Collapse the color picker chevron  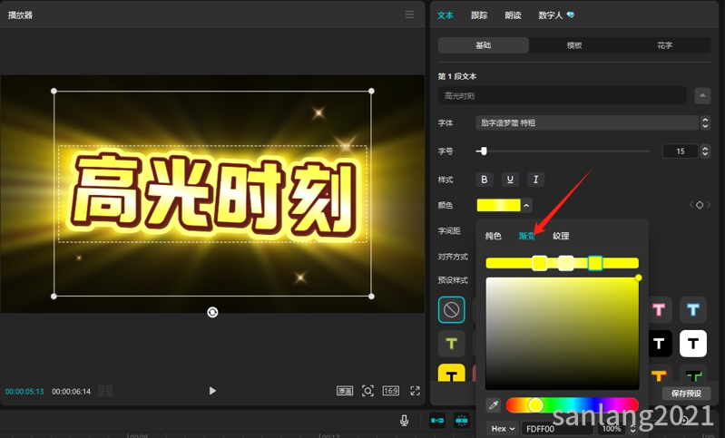point(526,205)
